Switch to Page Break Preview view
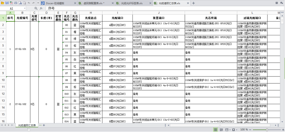The width and height of the screenshot is (285, 132). 221,130
